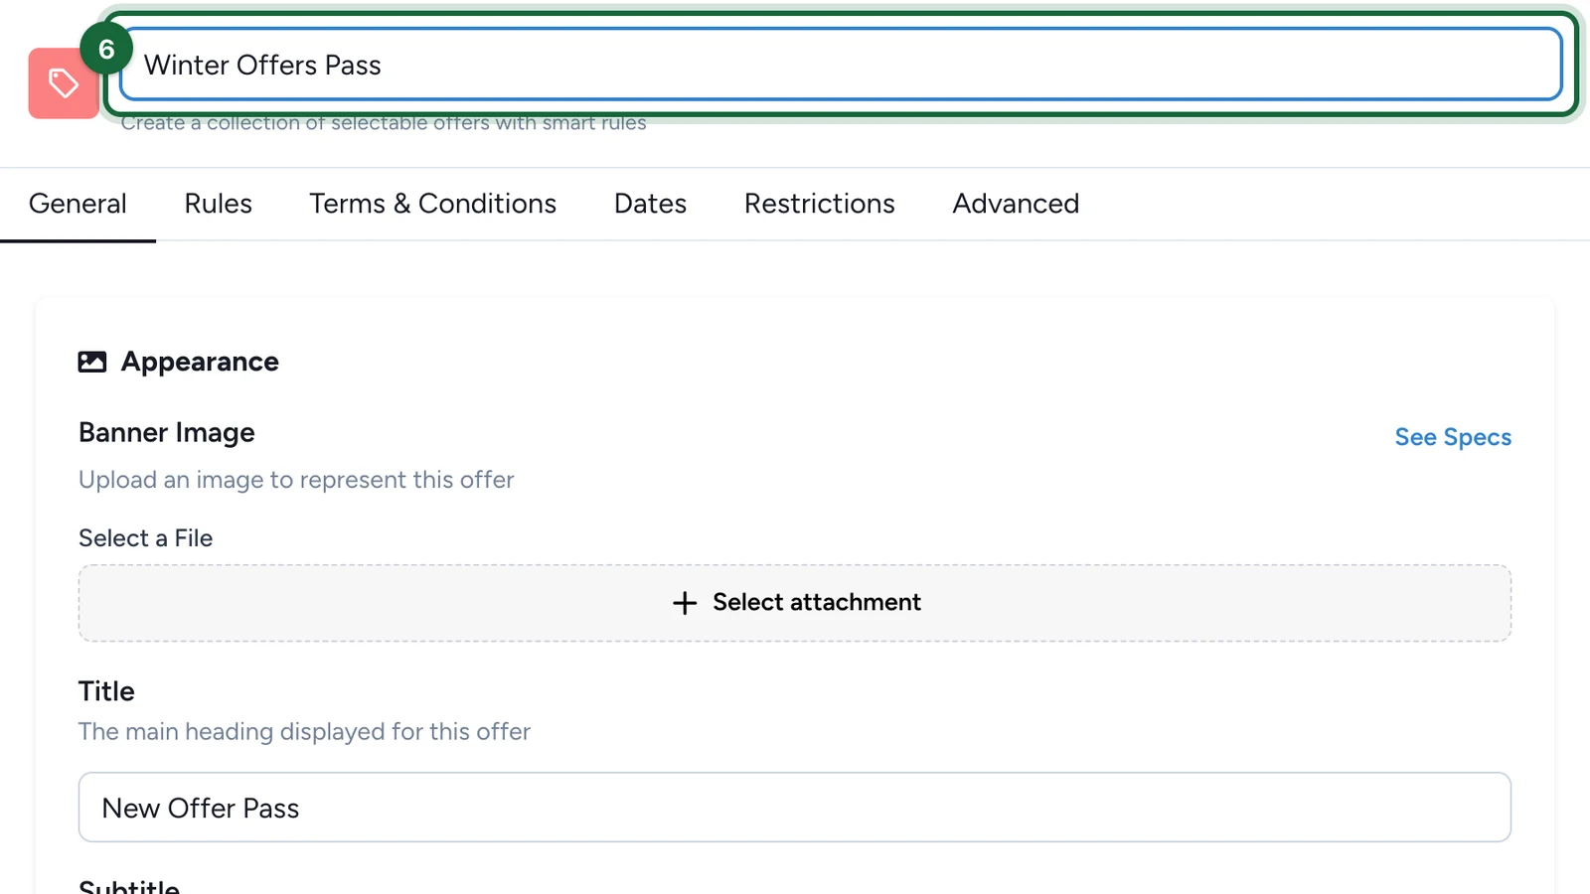Click the Appearance section heading
The image size is (1590, 894).
point(200,362)
